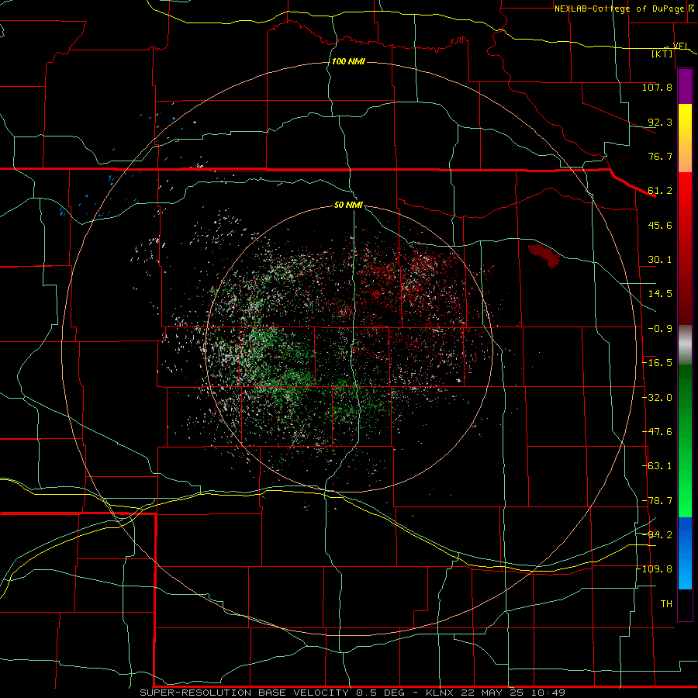Viewport: 698px width, 698px height.
Task: Click the -16.5 velocity scale value
Action: click(x=657, y=363)
